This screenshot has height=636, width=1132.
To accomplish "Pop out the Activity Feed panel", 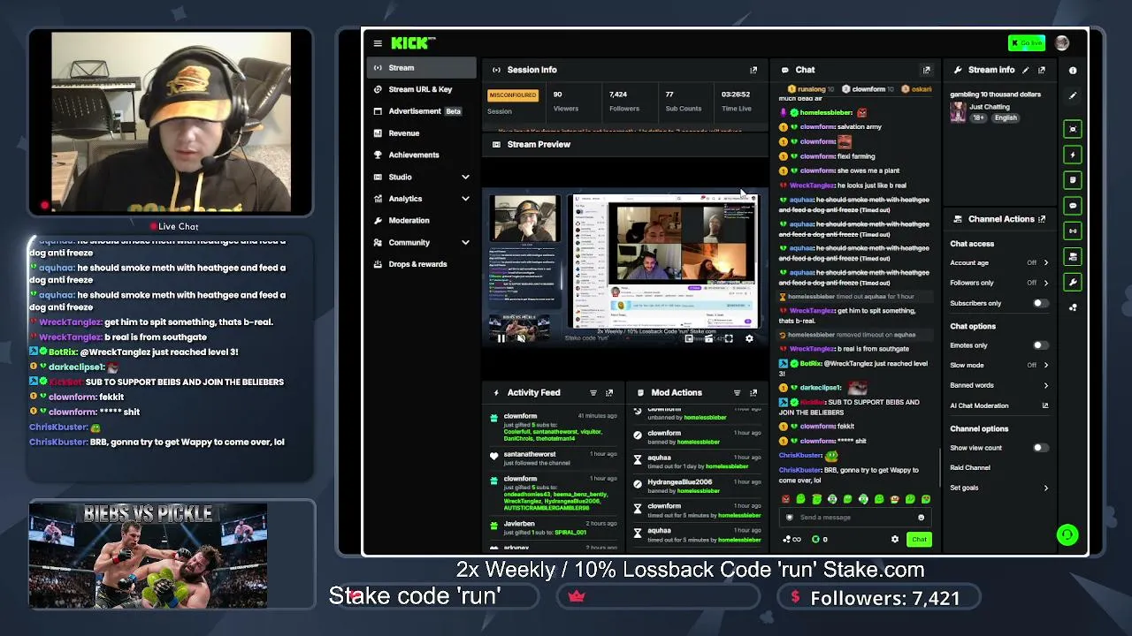I will (x=609, y=393).
